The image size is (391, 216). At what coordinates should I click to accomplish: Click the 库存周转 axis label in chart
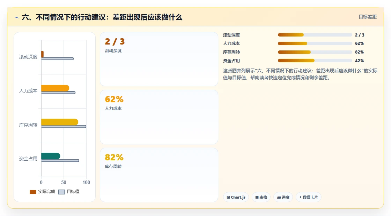(x=28, y=125)
